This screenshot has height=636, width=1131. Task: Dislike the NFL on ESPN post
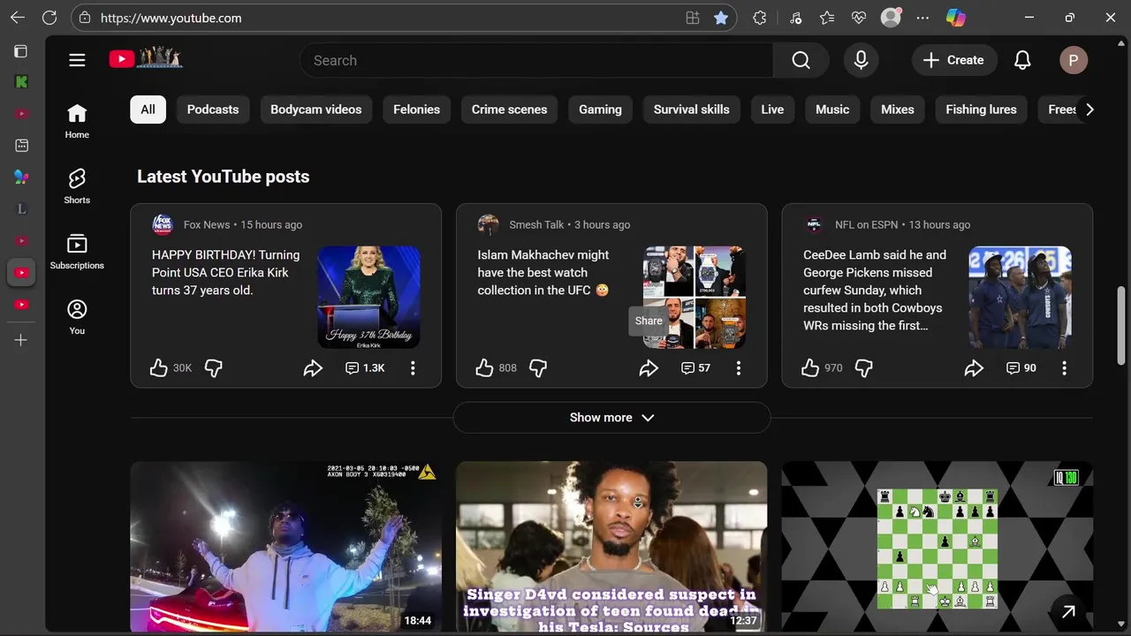pyautogui.click(x=864, y=367)
